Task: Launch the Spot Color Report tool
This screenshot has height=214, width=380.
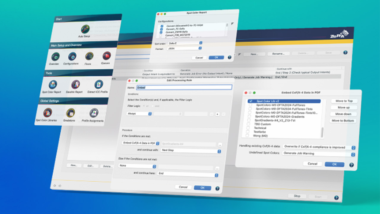Action: 53,85
